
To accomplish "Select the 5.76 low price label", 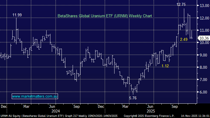I will click(x=132, y=98).
